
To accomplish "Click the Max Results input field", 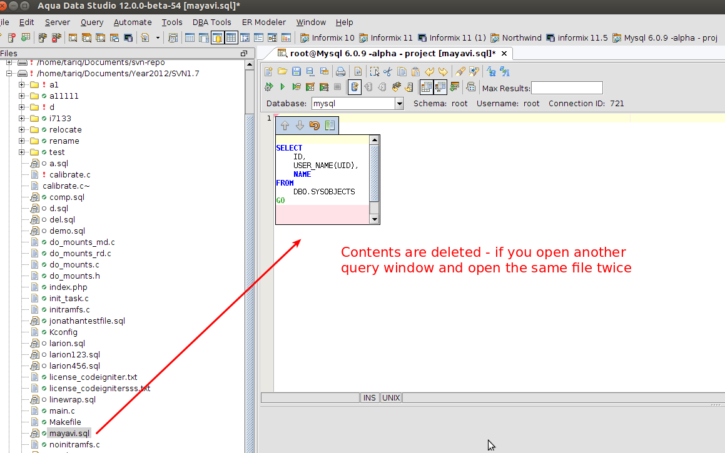I will click(567, 87).
